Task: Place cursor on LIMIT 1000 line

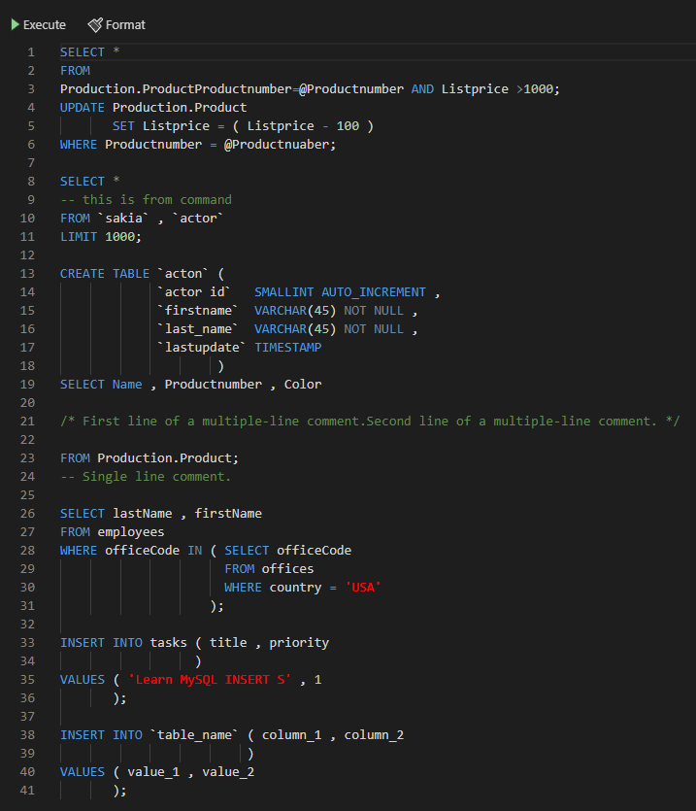Action: (100, 237)
